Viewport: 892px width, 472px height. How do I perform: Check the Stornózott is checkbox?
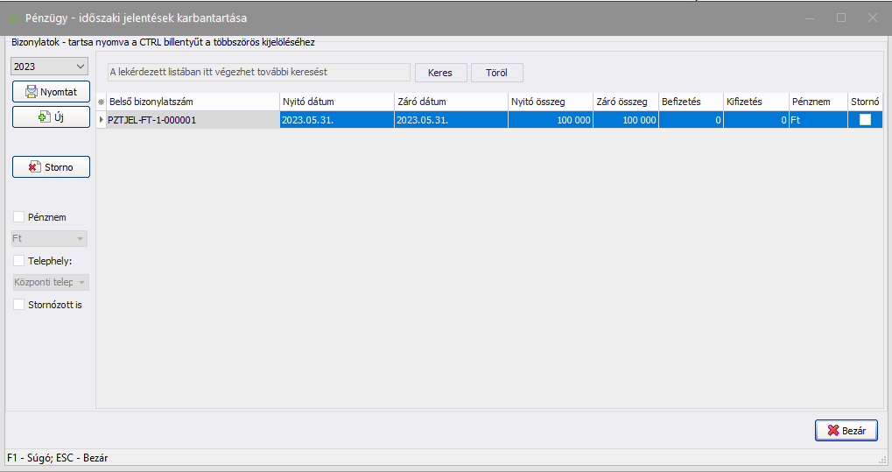coord(19,305)
